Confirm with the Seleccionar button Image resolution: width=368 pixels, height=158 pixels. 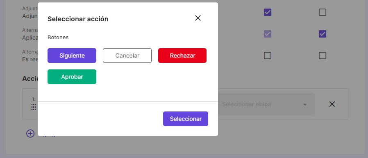[186, 119]
